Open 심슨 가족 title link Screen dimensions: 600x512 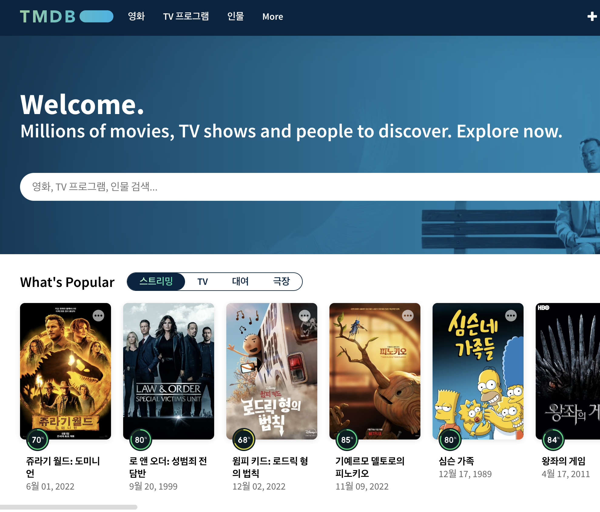tap(456, 461)
